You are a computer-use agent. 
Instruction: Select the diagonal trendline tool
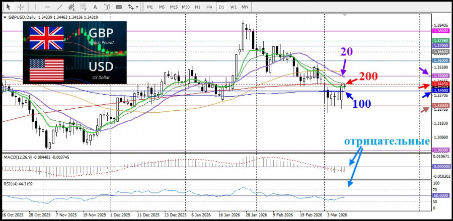[60, 7]
